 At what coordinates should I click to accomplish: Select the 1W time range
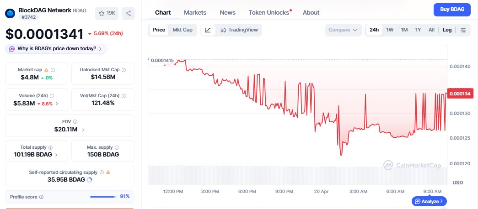tap(390, 30)
